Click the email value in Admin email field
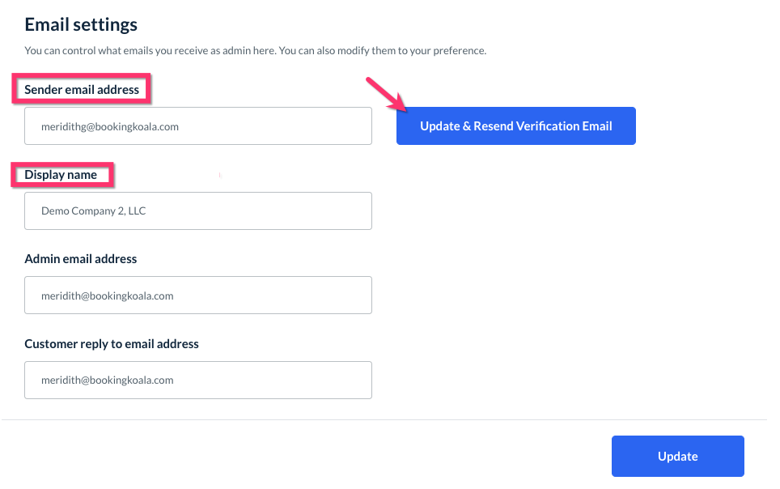The width and height of the screenshot is (780, 489). click(108, 296)
